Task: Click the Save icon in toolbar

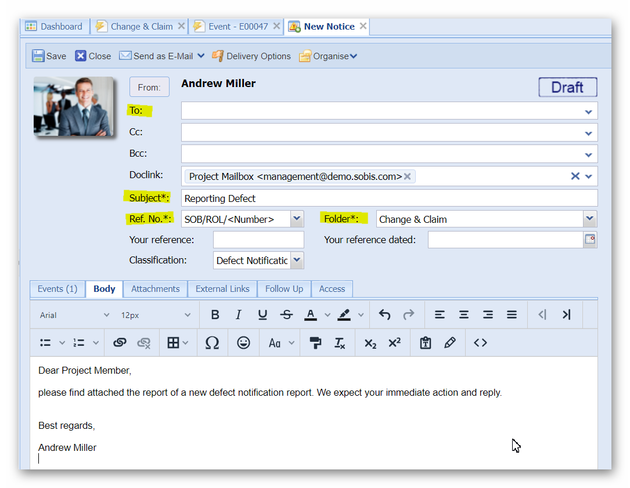Action: (x=38, y=56)
